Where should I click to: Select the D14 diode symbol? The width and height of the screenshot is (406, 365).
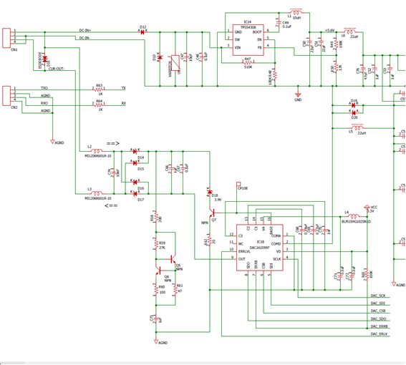pos(135,151)
